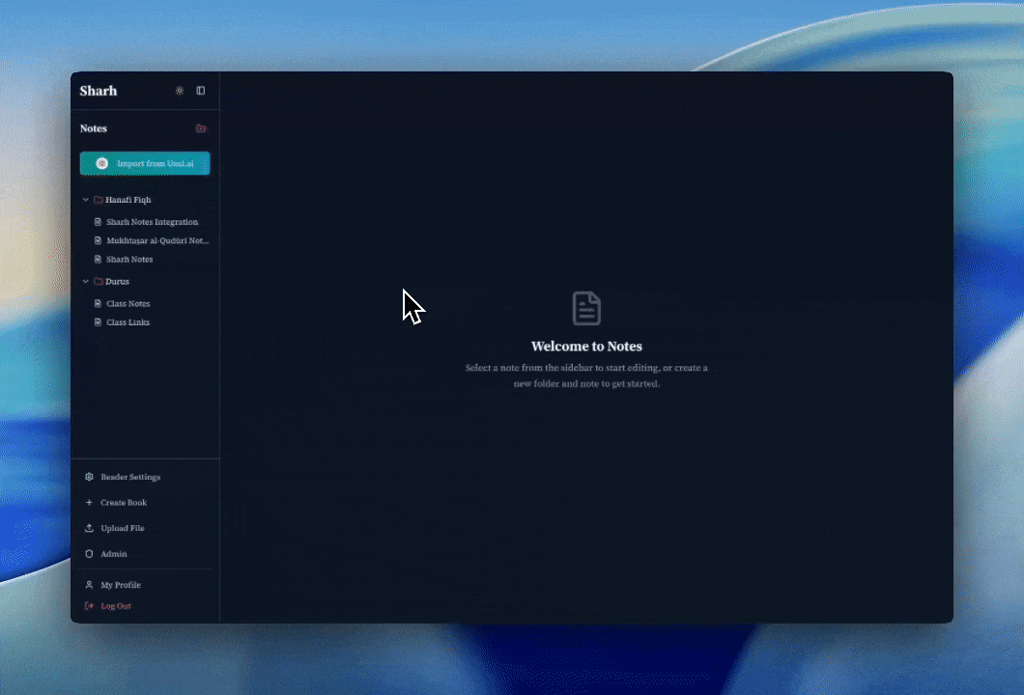Click the Upload File arrow icon
The height and width of the screenshot is (695, 1024).
[89, 528]
